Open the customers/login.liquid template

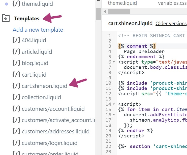(x=50, y=143)
